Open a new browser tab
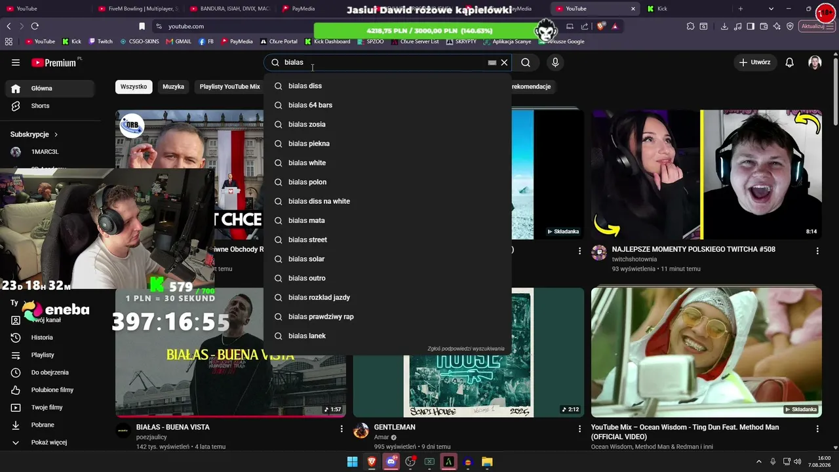This screenshot has width=839, height=472. coord(741,9)
